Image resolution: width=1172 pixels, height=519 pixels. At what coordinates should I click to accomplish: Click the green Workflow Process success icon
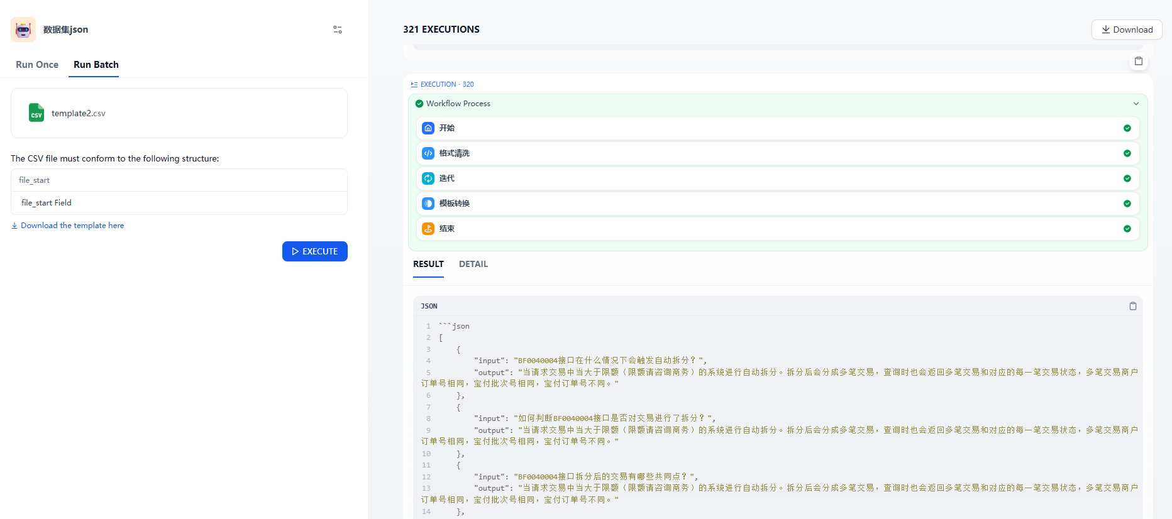click(x=419, y=104)
